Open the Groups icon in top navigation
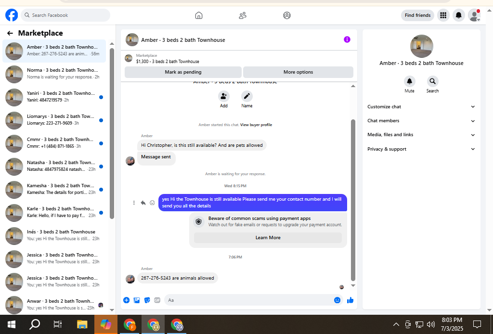This screenshot has width=493, height=334. (287, 15)
